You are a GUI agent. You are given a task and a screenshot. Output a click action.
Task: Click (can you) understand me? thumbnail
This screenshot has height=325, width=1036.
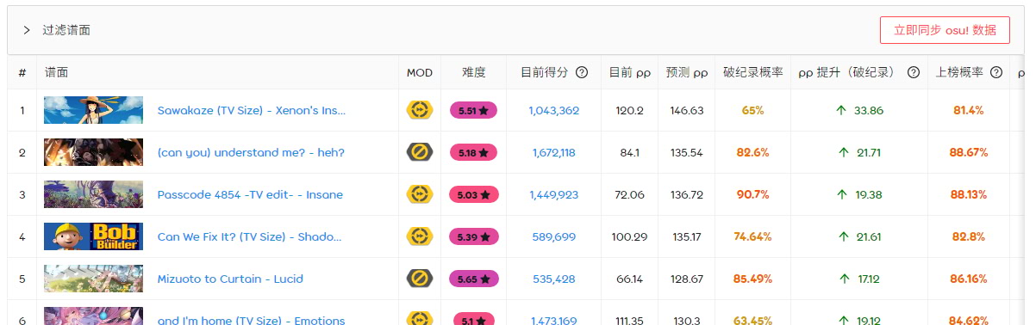pos(93,152)
